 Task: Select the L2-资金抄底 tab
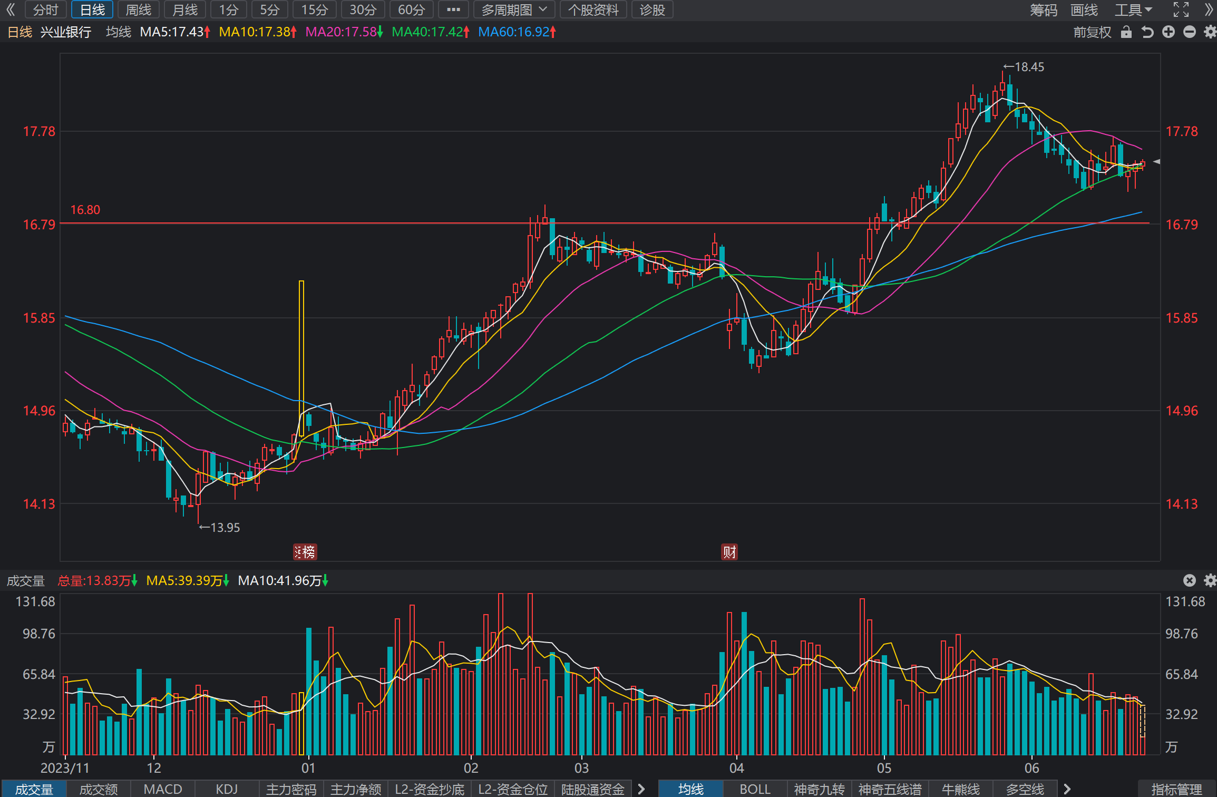430,789
